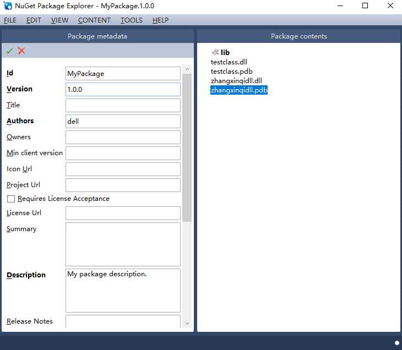The width and height of the screenshot is (402, 350).
Task: Maximize the NuGet Package Explorer window
Action: [365, 6]
